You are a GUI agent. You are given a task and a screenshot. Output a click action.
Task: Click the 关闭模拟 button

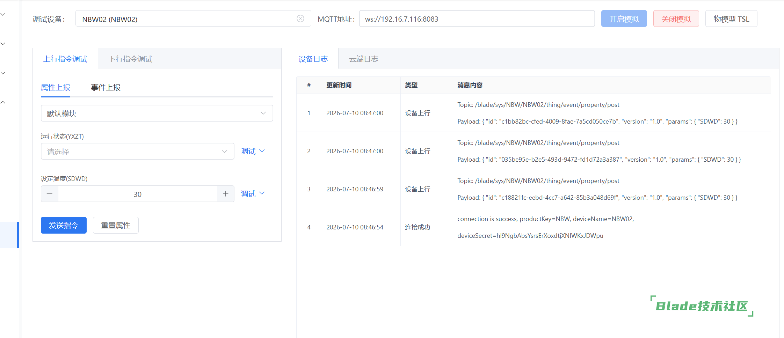tap(676, 19)
